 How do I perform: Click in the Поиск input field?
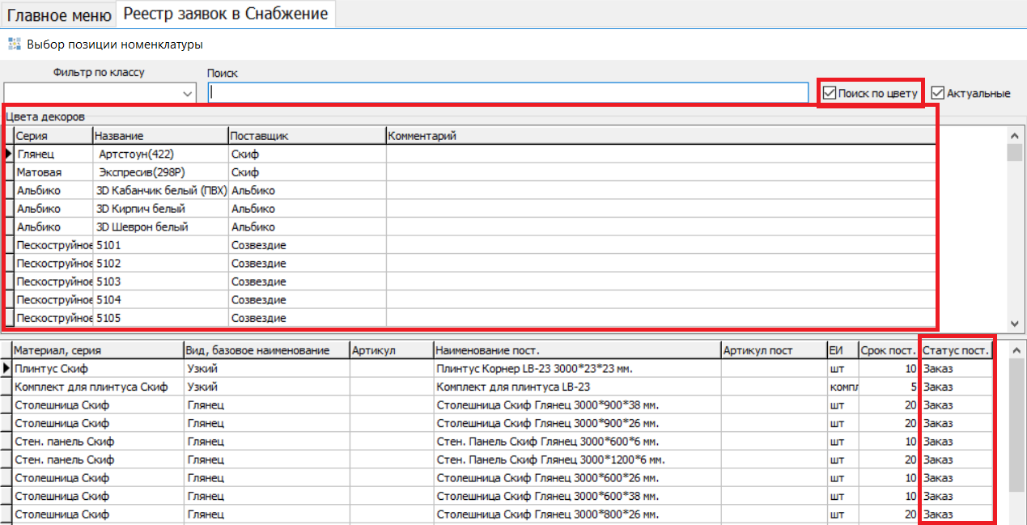pyautogui.click(x=507, y=93)
